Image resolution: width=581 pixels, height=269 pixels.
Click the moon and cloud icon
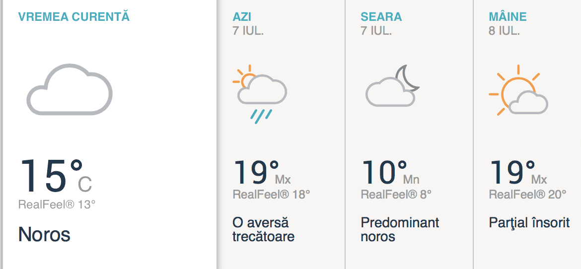pyautogui.click(x=392, y=87)
